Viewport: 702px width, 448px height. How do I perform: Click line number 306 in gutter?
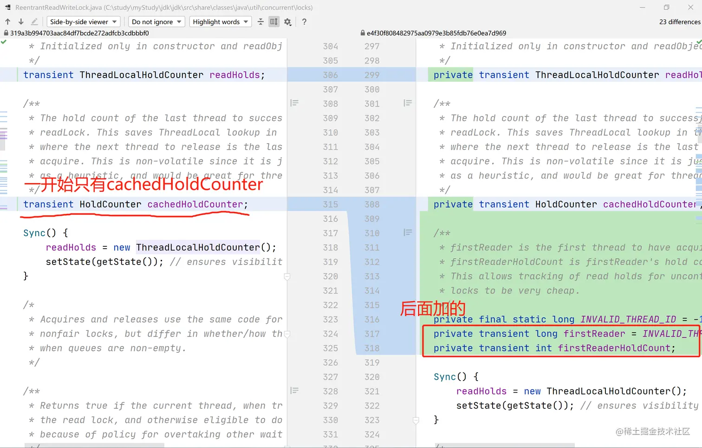(x=331, y=75)
